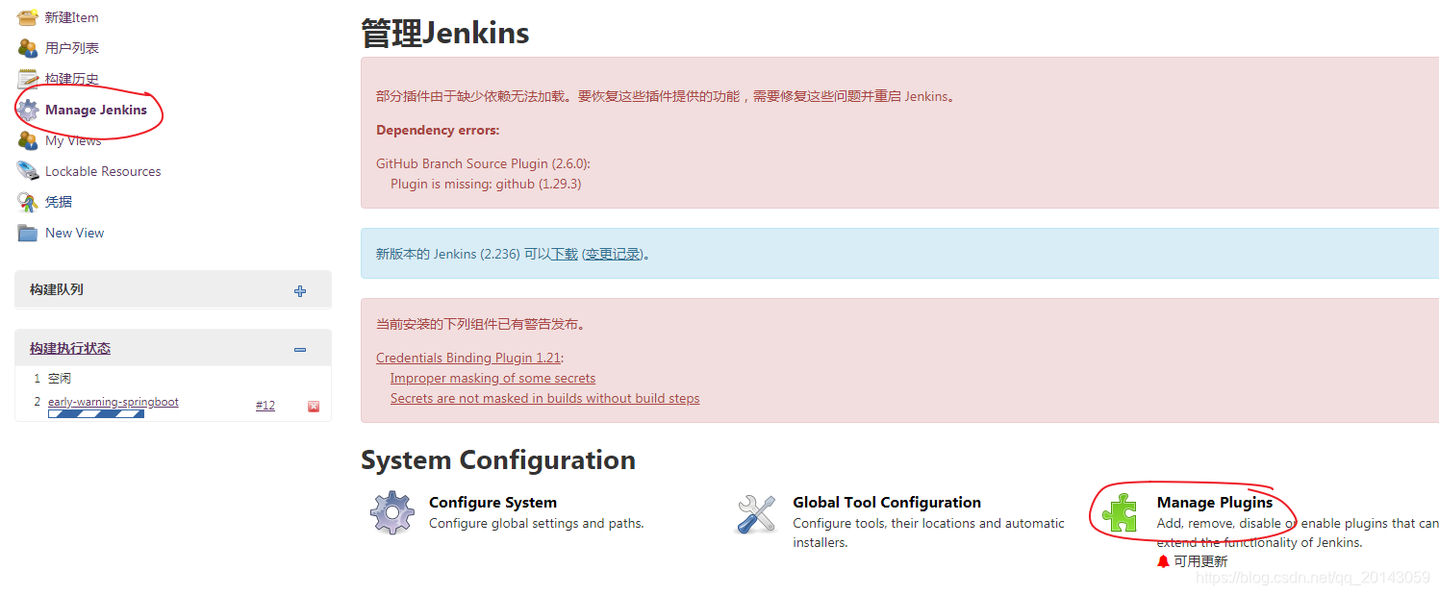Click the My Views icon

28,140
